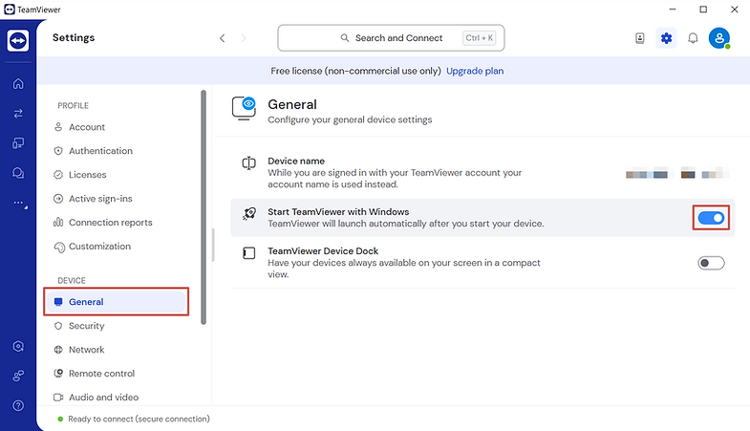750x431 pixels.
Task: Click the Device name cursor icon
Action: [248, 163]
